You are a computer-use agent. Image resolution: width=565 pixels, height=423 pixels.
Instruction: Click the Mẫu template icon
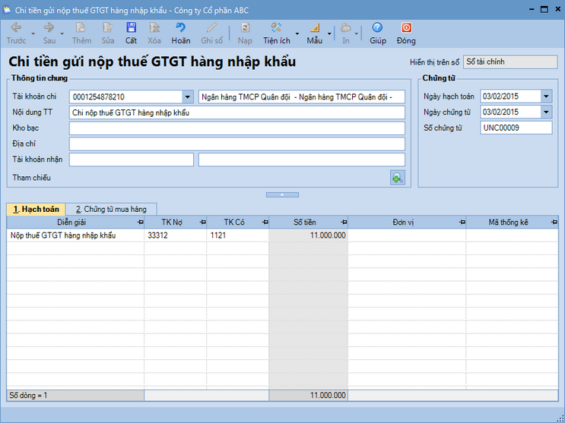pos(315,28)
